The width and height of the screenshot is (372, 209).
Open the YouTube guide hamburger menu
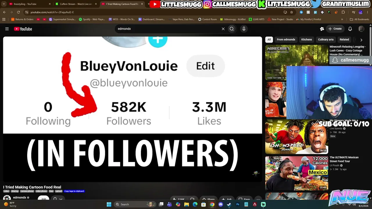point(7,29)
